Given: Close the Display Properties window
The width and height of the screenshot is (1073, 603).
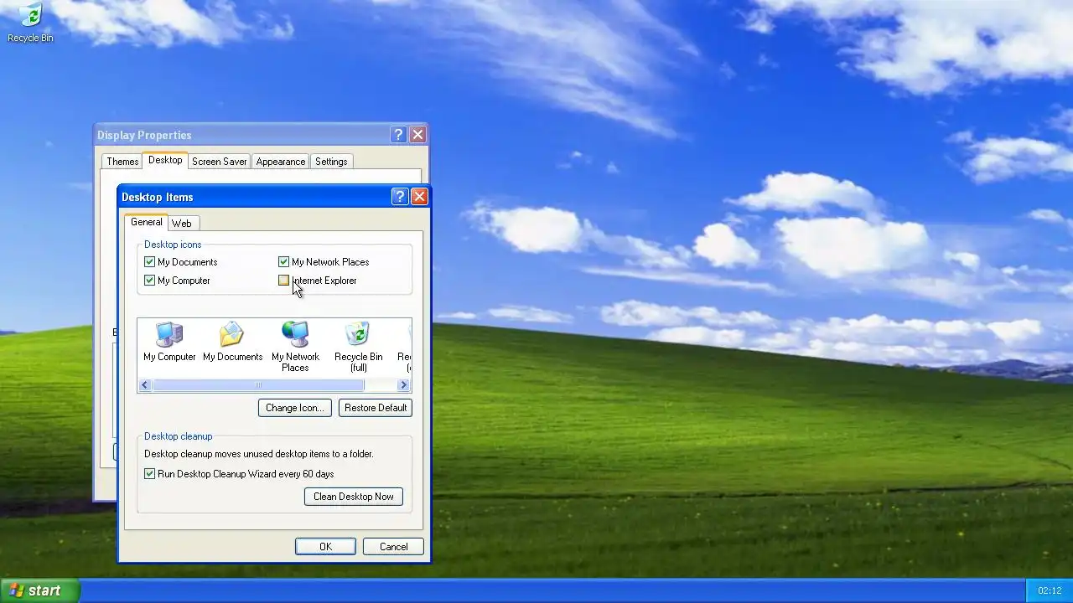Looking at the screenshot, I should tap(417, 135).
